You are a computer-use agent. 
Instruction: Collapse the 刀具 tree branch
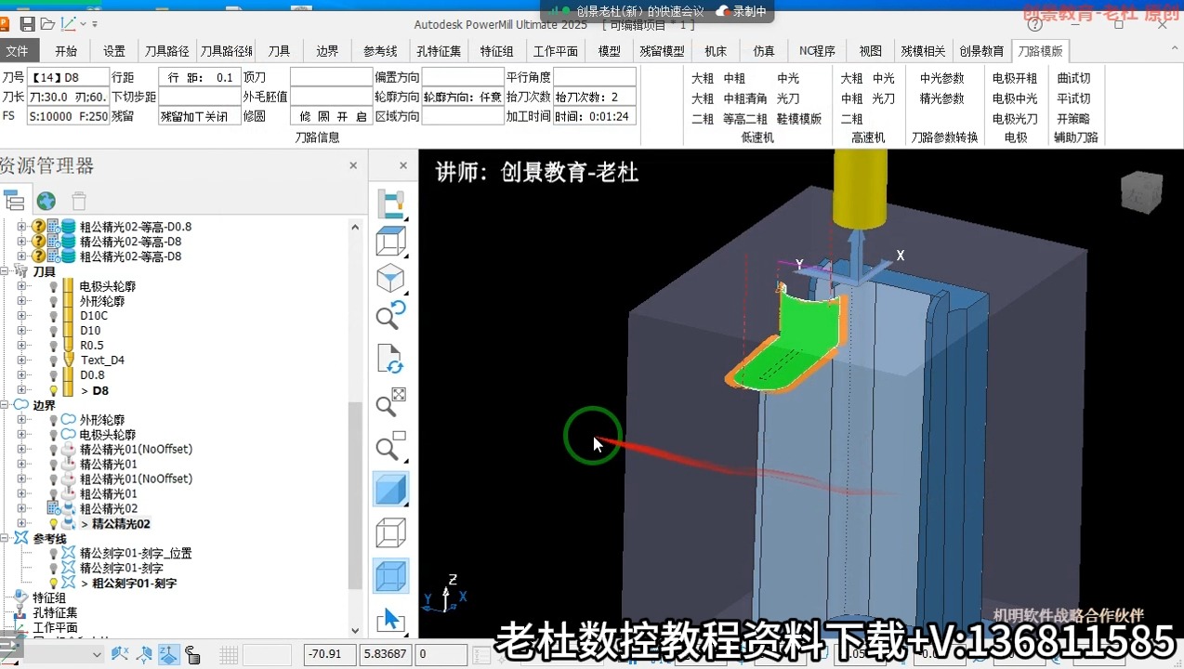[x=5, y=271]
